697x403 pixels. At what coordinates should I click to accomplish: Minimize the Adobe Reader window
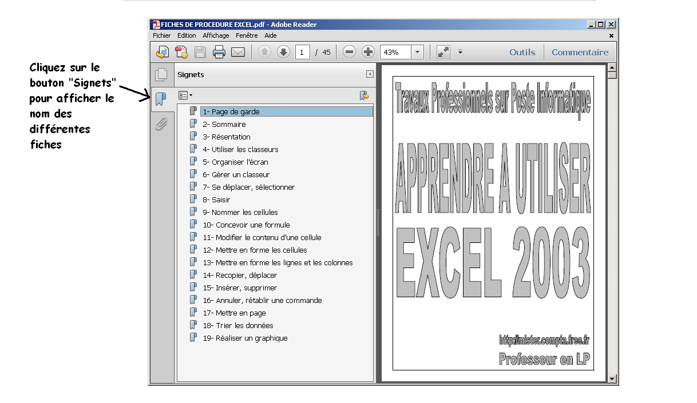(592, 25)
